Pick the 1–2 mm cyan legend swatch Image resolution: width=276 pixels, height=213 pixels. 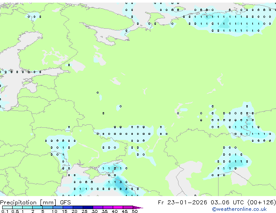[27, 207]
